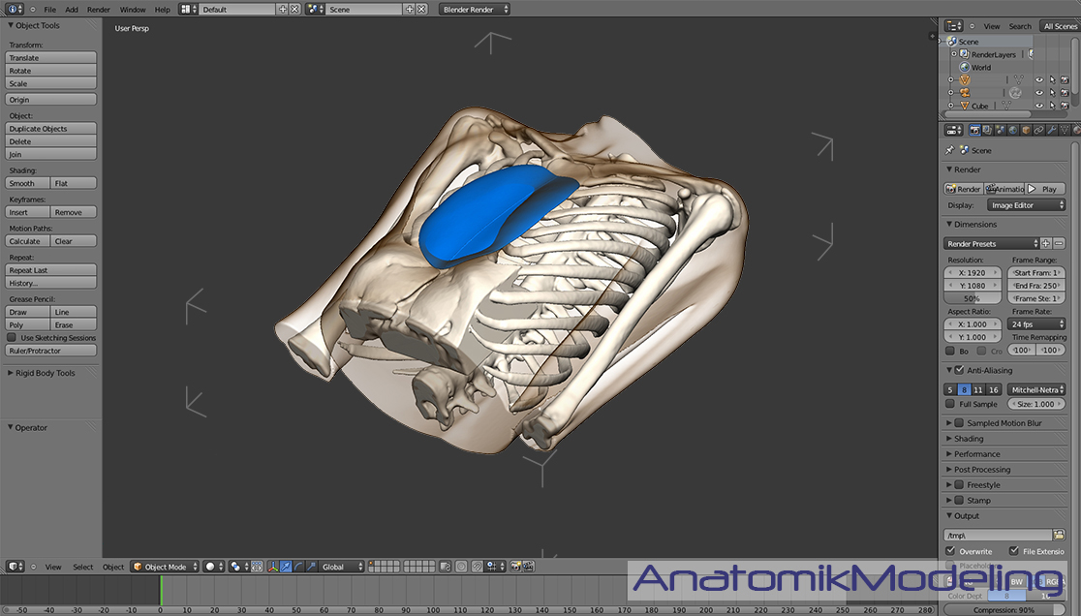The width and height of the screenshot is (1081, 616).
Task: Adjust the resolution percentage 50% slider
Action: coord(972,298)
